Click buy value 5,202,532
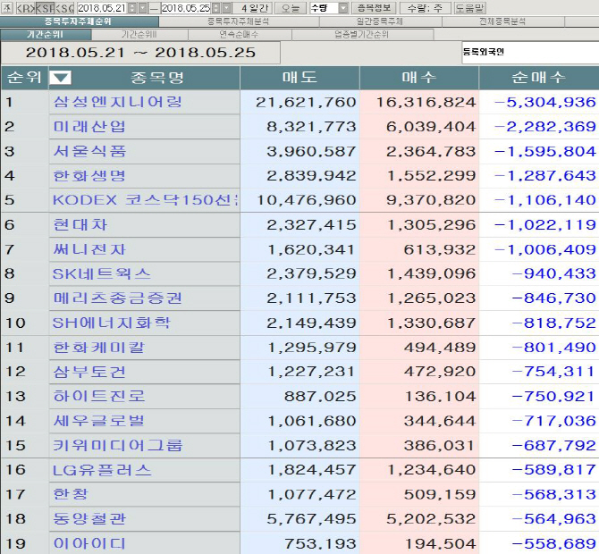The width and height of the screenshot is (599, 554). (x=431, y=519)
